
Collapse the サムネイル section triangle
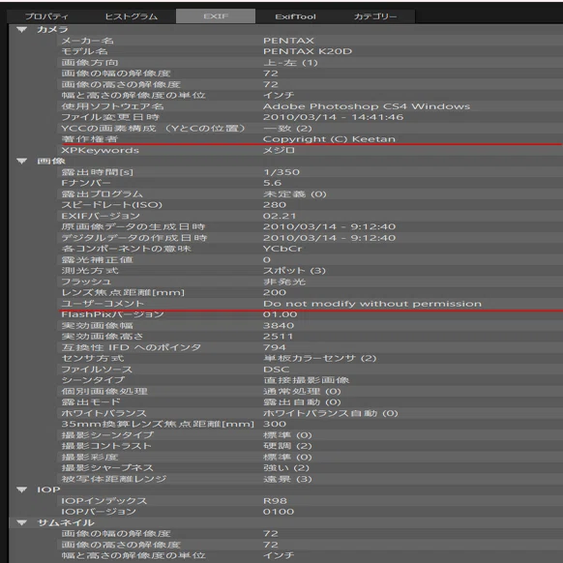tap(22, 522)
